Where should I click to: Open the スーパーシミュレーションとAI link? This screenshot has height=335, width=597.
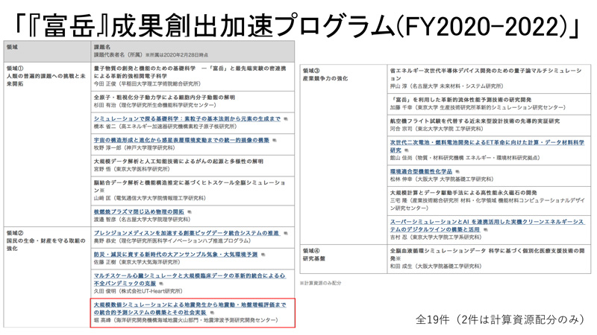tap(487, 226)
